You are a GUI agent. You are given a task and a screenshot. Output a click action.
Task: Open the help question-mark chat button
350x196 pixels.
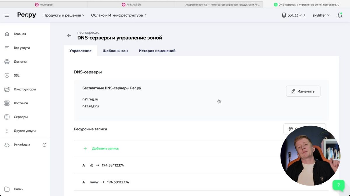[338, 185]
